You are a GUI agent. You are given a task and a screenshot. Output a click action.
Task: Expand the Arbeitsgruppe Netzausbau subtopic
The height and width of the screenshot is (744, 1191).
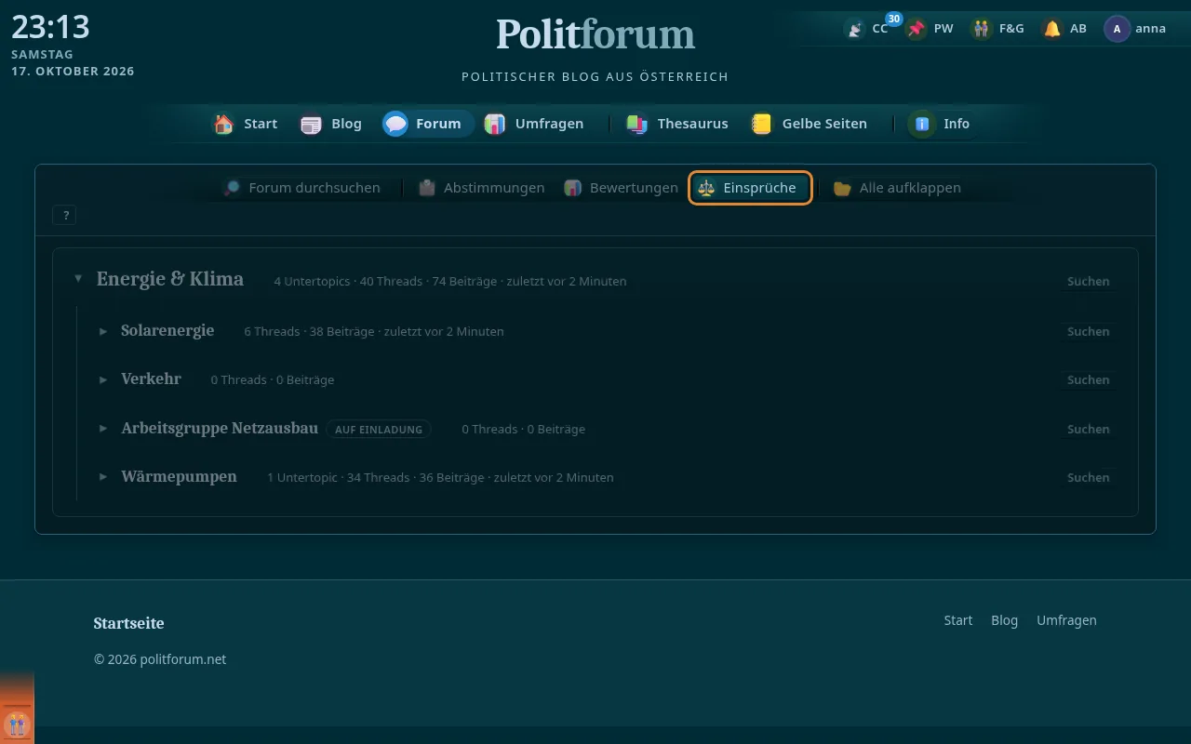tap(103, 429)
